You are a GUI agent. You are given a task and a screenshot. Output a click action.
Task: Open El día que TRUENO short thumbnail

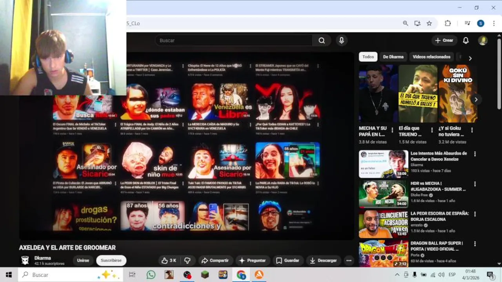tap(417, 94)
